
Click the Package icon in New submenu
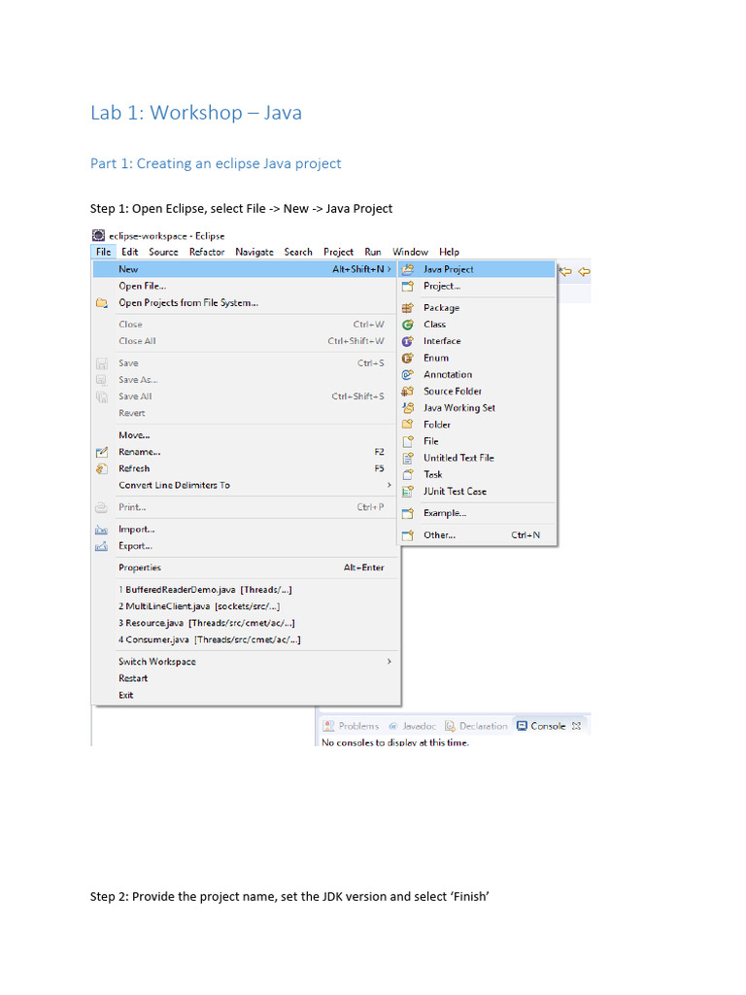coord(408,308)
